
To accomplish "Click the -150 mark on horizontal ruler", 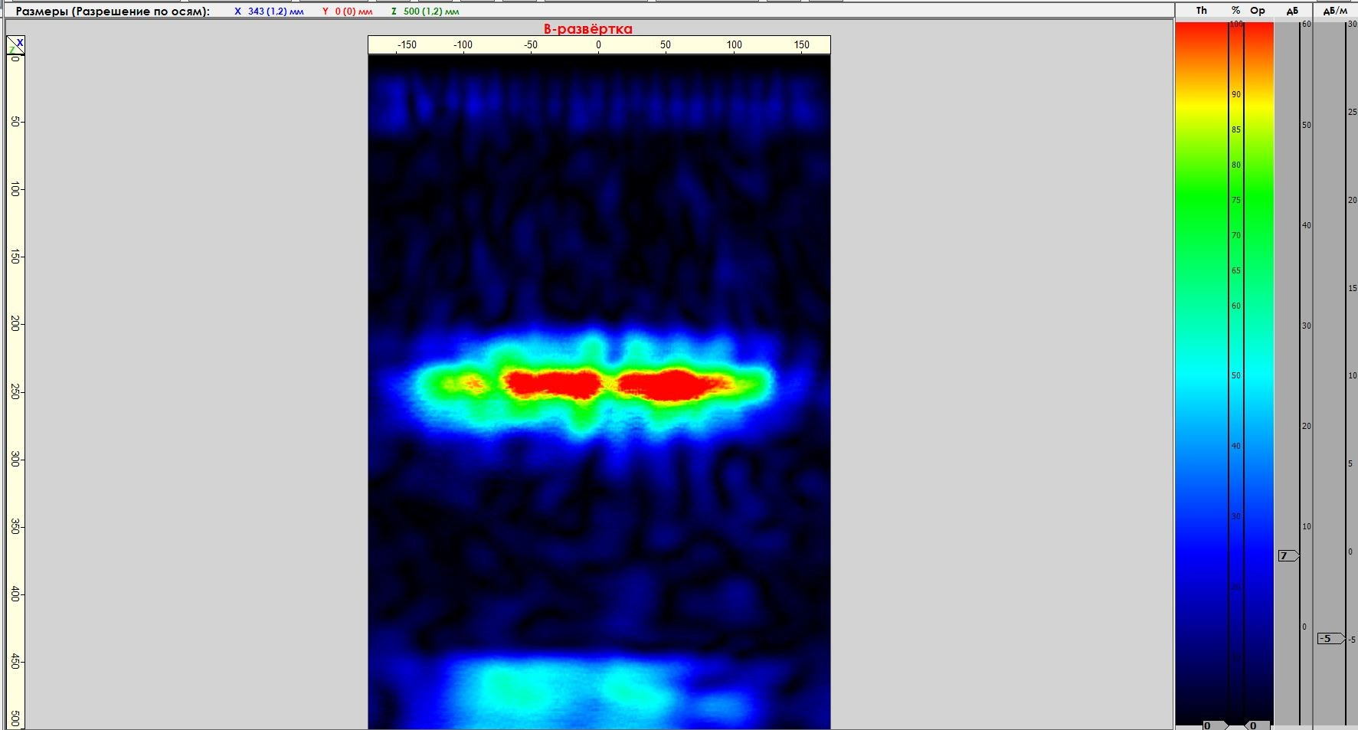I will click(x=407, y=44).
